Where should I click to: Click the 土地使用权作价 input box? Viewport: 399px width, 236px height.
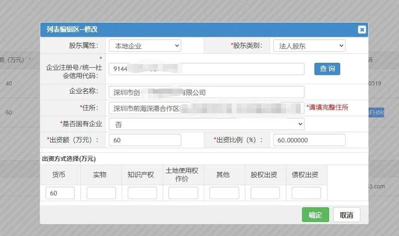(x=183, y=193)
